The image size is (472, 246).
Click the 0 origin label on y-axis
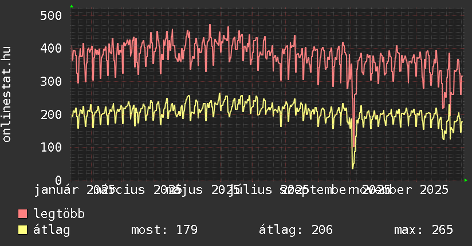click(x=58, y=180)
